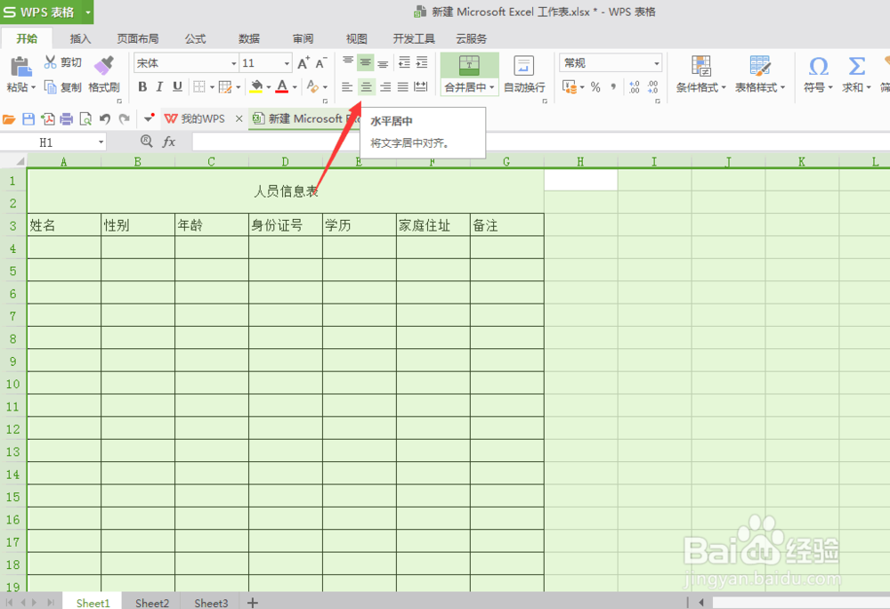Toggle middle vertical alignment
Viewport: 890px width, 609px height.
point(366,61)
